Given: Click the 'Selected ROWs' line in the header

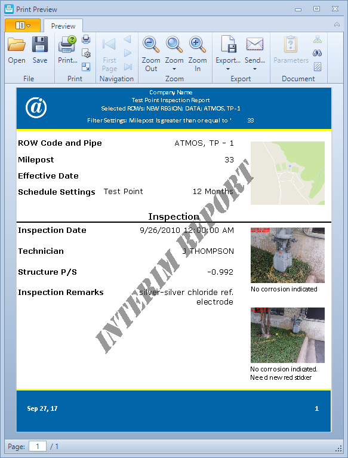Looking at the screenshot, I should (171, 108).
